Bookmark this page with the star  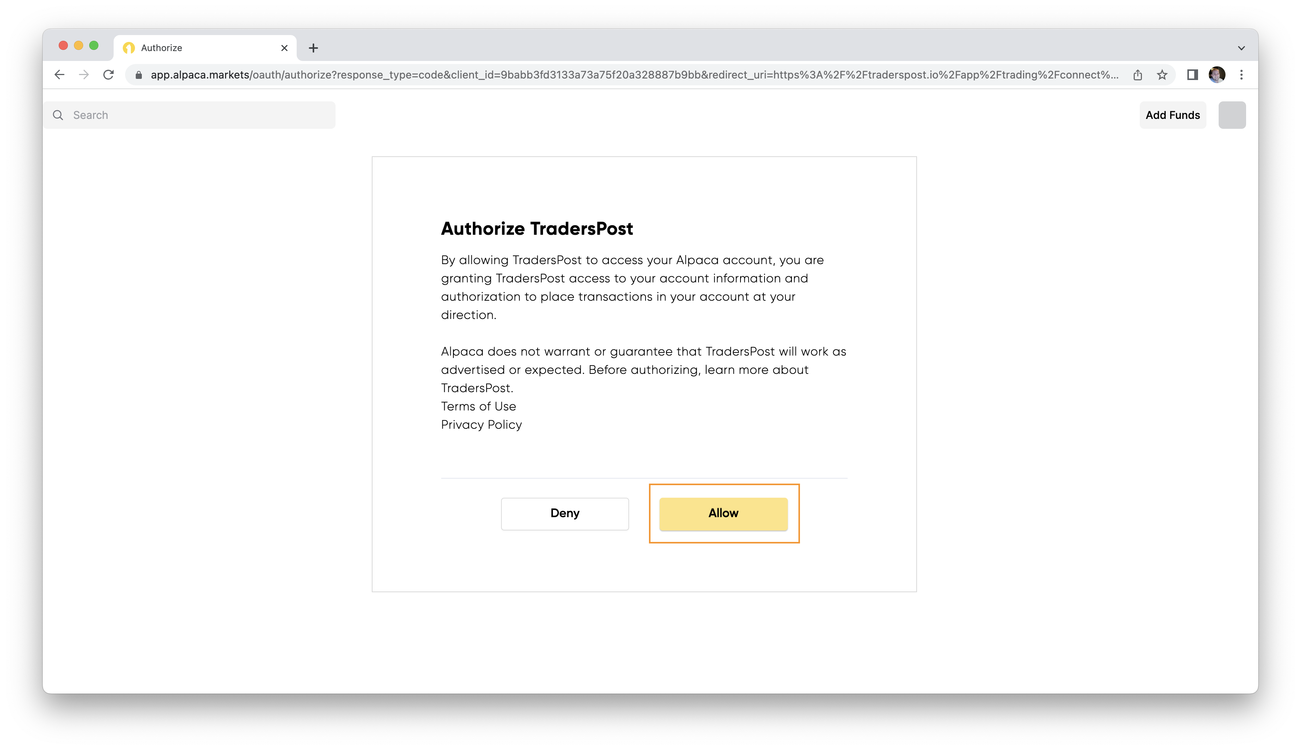click(1162, 75)
